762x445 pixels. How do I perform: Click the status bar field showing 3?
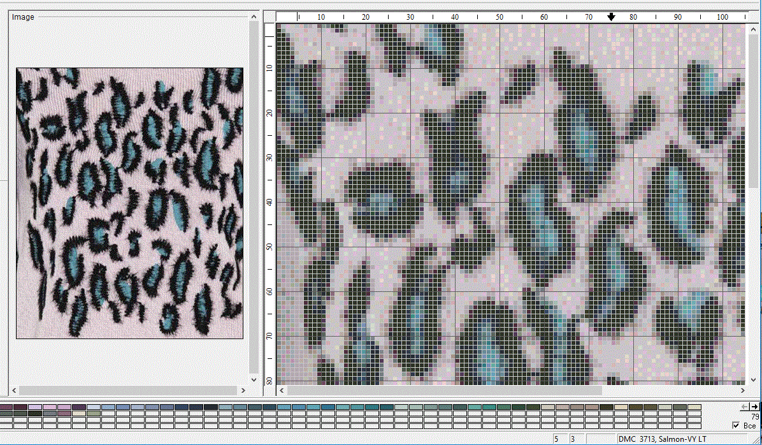tap(577, 439)
